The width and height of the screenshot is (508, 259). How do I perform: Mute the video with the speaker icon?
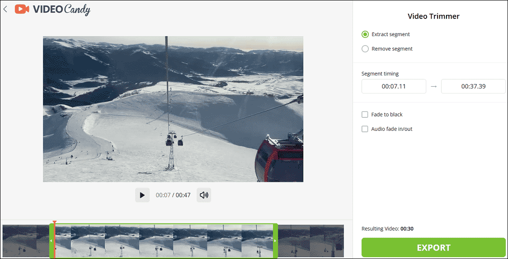pyautogui.click(x=204, y=195)
